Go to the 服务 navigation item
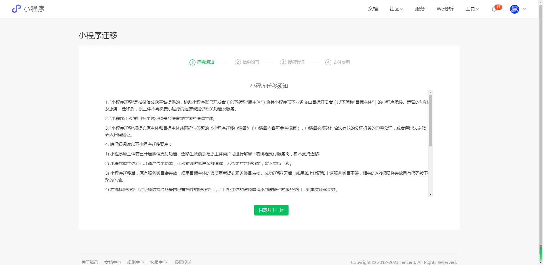The width and height of the screenshot is (543, 265). (420, 9)
